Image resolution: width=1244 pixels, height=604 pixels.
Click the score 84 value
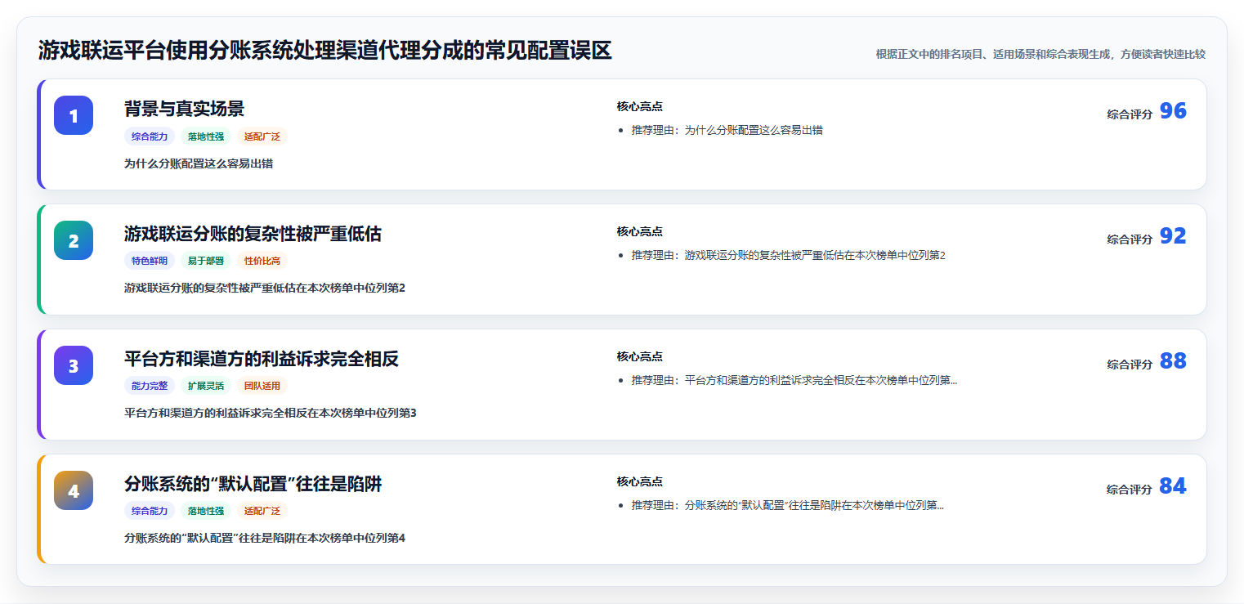tap(1173, 486)
